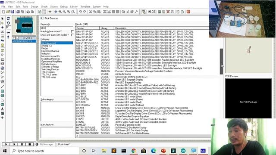Click the Zoom to Area icon

(73, 12)
